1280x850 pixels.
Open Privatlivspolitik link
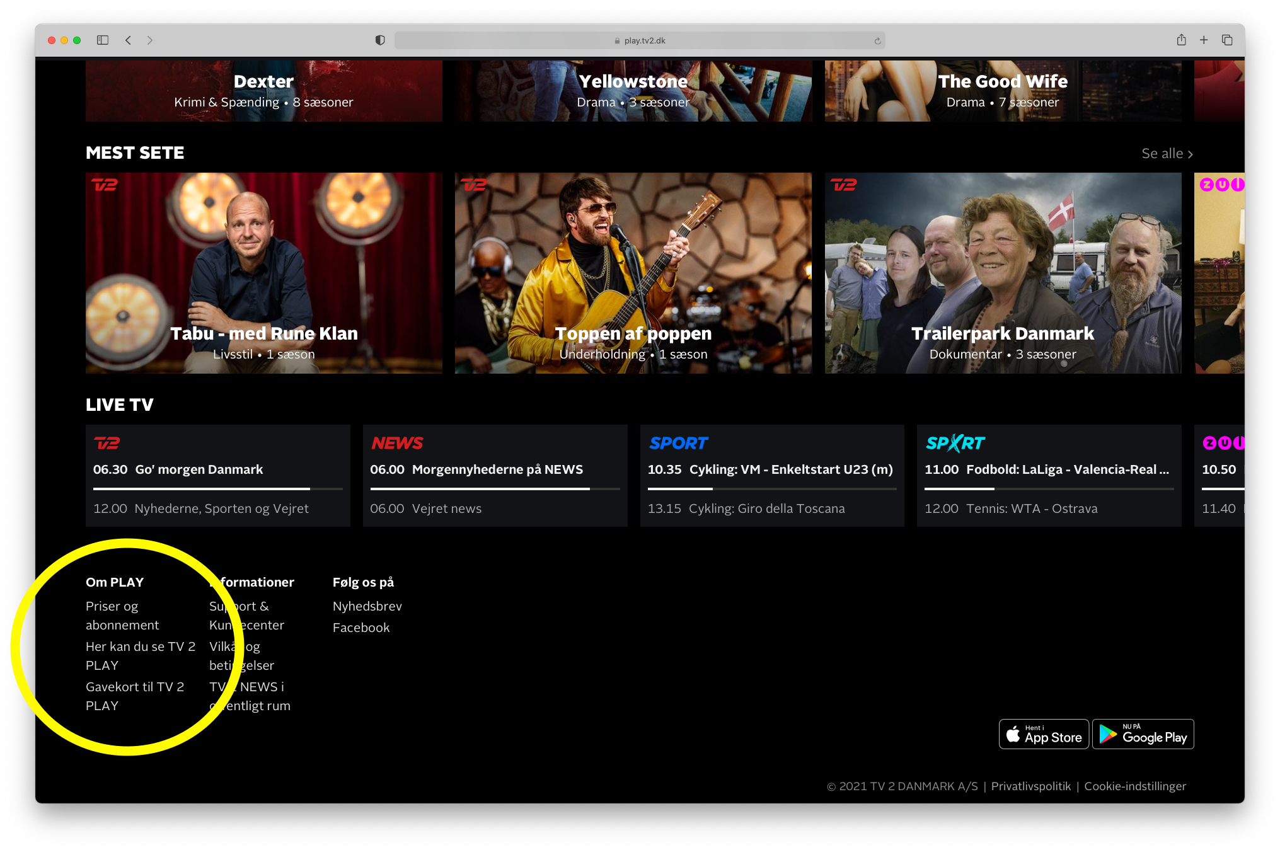coord(1031,786)
